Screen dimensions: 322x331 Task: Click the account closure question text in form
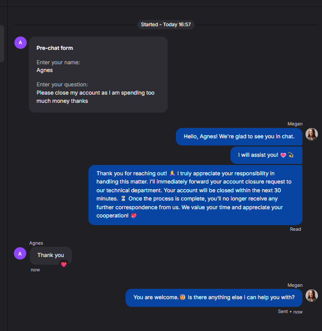(96, 97)
